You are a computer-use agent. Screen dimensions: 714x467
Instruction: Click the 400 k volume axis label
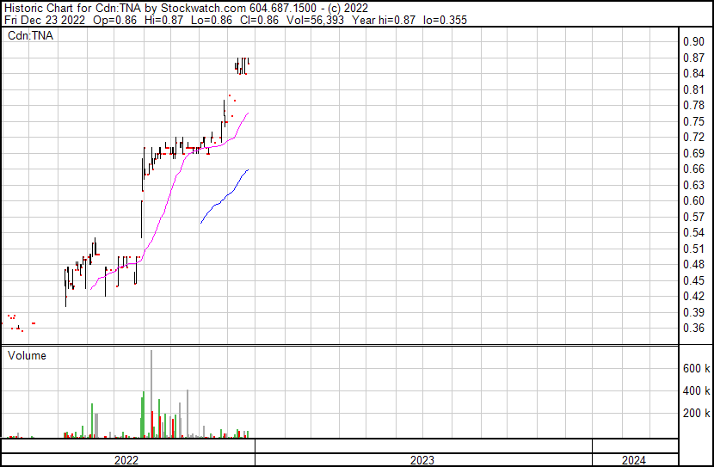click(x=696, y=390)
